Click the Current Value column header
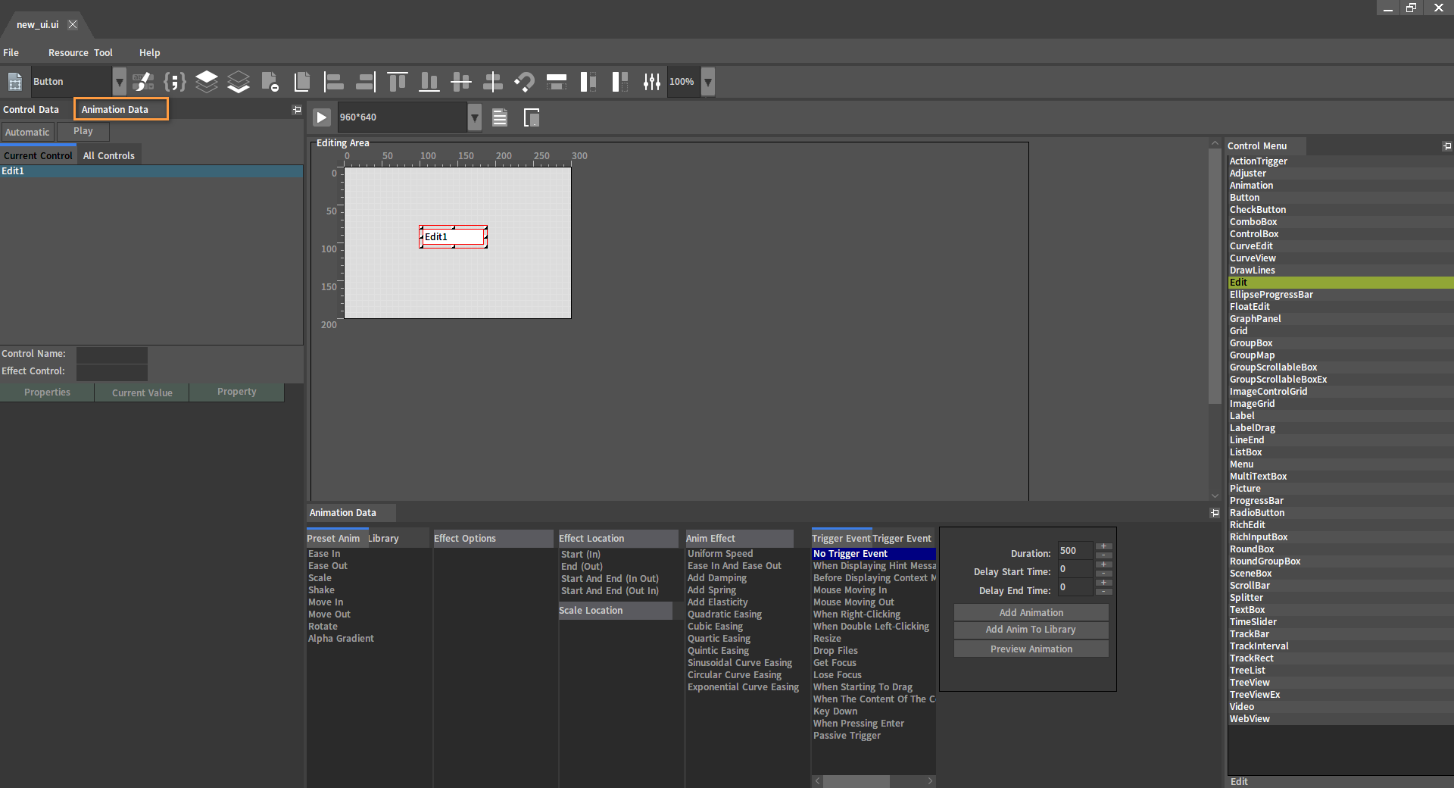The width and height of the screenshot is (1454, 788). (142, 392)
